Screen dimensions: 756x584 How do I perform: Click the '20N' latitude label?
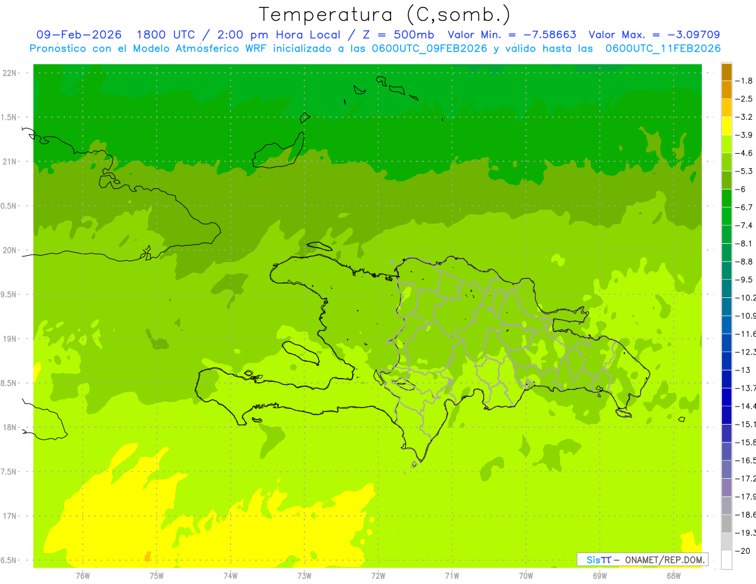pos(10,250)
